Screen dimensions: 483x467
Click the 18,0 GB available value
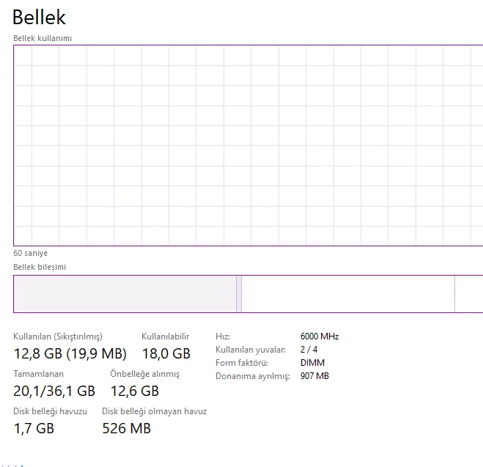point(166,353)
